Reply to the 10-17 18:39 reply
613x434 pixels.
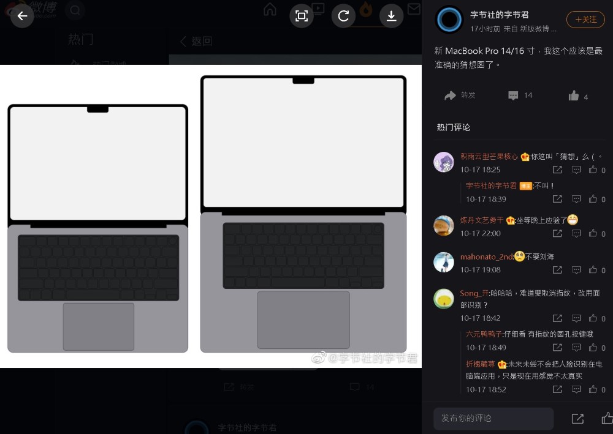pyautogui.click(x=576, y=199)
